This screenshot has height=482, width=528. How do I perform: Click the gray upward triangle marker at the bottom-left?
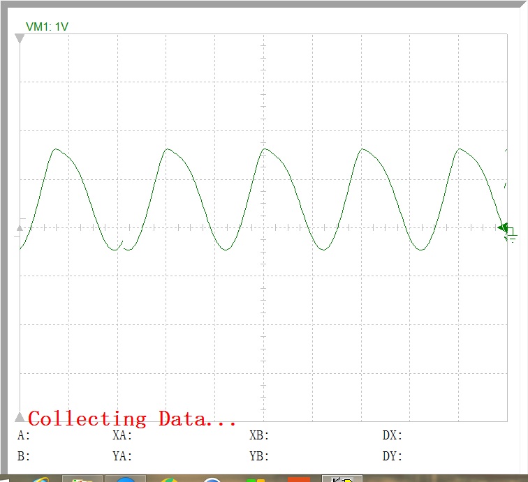(x=20, y=416)
